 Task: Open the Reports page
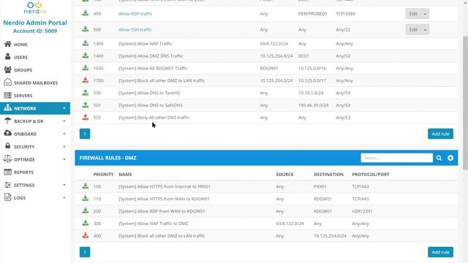[23, 172]
